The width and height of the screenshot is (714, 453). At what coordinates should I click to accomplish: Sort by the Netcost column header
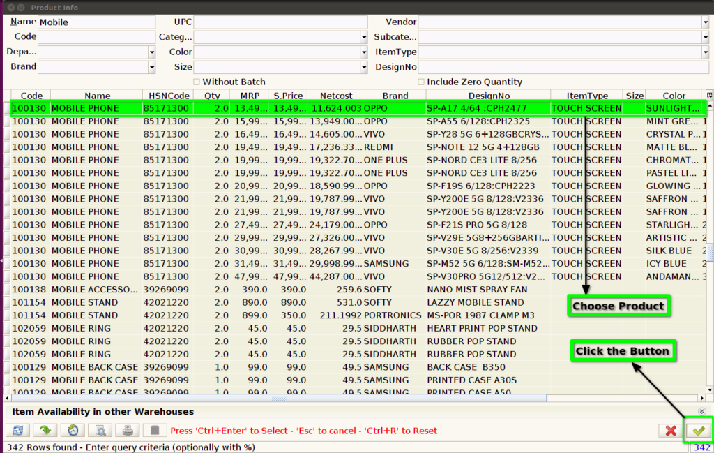coord(335,95)
